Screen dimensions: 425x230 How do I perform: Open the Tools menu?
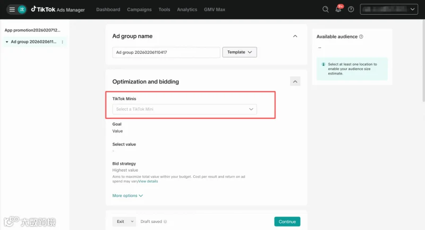[x=164, y=9]
